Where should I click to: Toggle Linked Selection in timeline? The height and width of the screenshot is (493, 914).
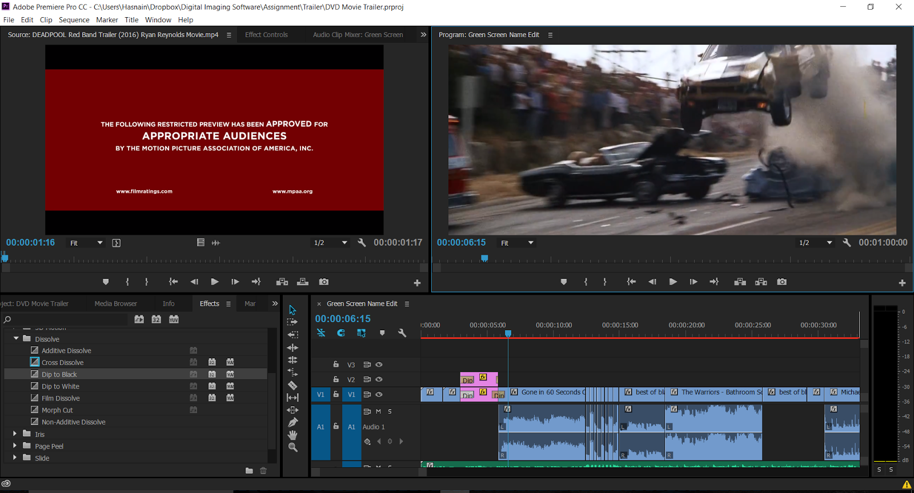362,332
